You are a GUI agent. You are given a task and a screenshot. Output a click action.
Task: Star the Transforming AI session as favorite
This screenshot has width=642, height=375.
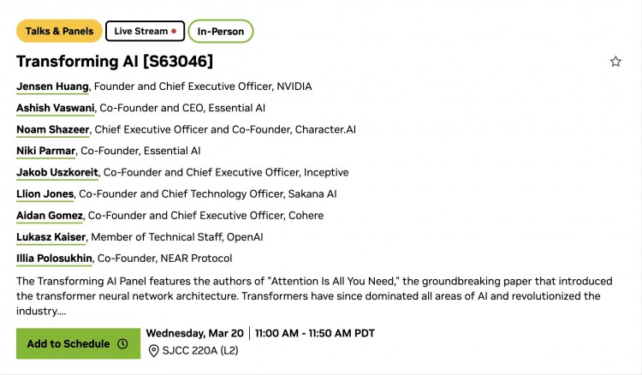pos(615,62)
